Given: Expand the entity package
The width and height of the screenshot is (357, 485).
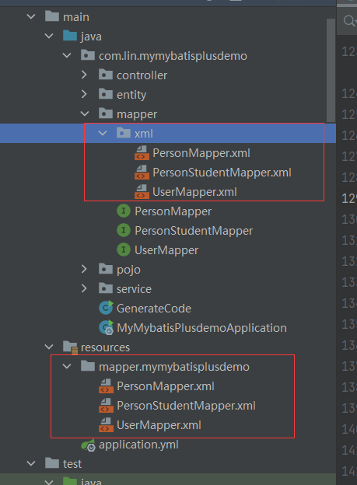Looking at the screenshot, I should [84, 94].
